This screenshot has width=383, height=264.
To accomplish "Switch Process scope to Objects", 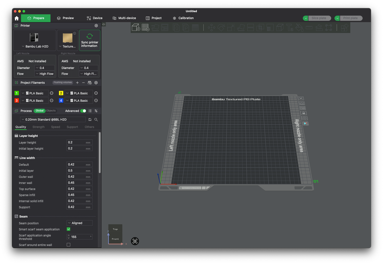I will coord(51,111).
